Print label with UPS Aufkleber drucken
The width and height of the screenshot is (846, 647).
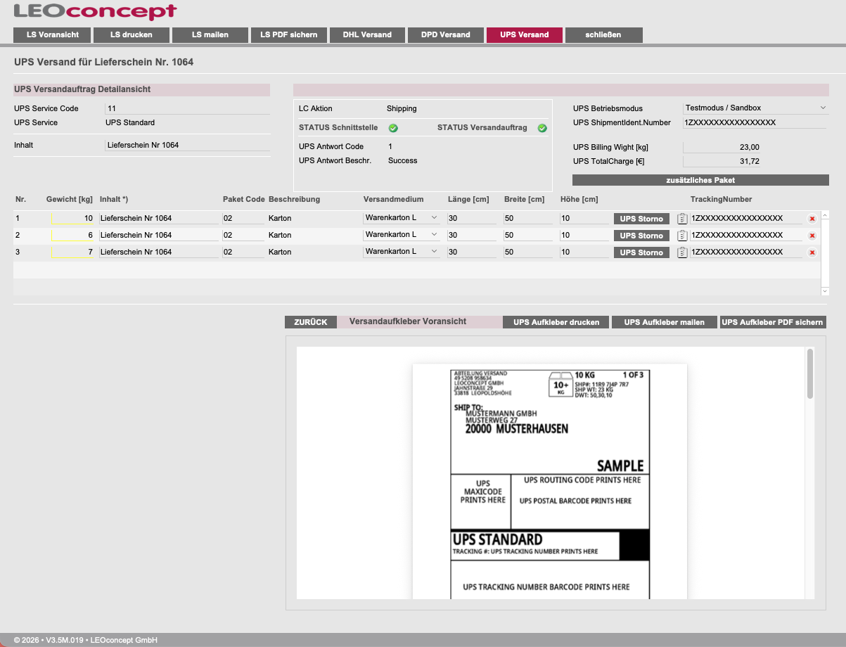556,322
